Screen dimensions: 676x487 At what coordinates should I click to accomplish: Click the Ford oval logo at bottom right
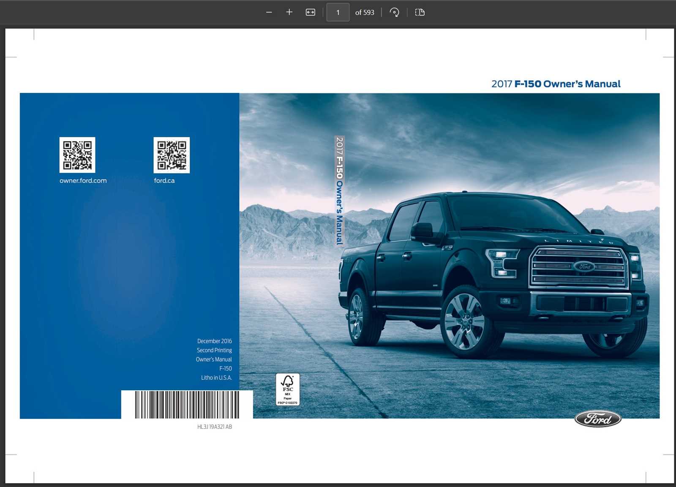598,419
